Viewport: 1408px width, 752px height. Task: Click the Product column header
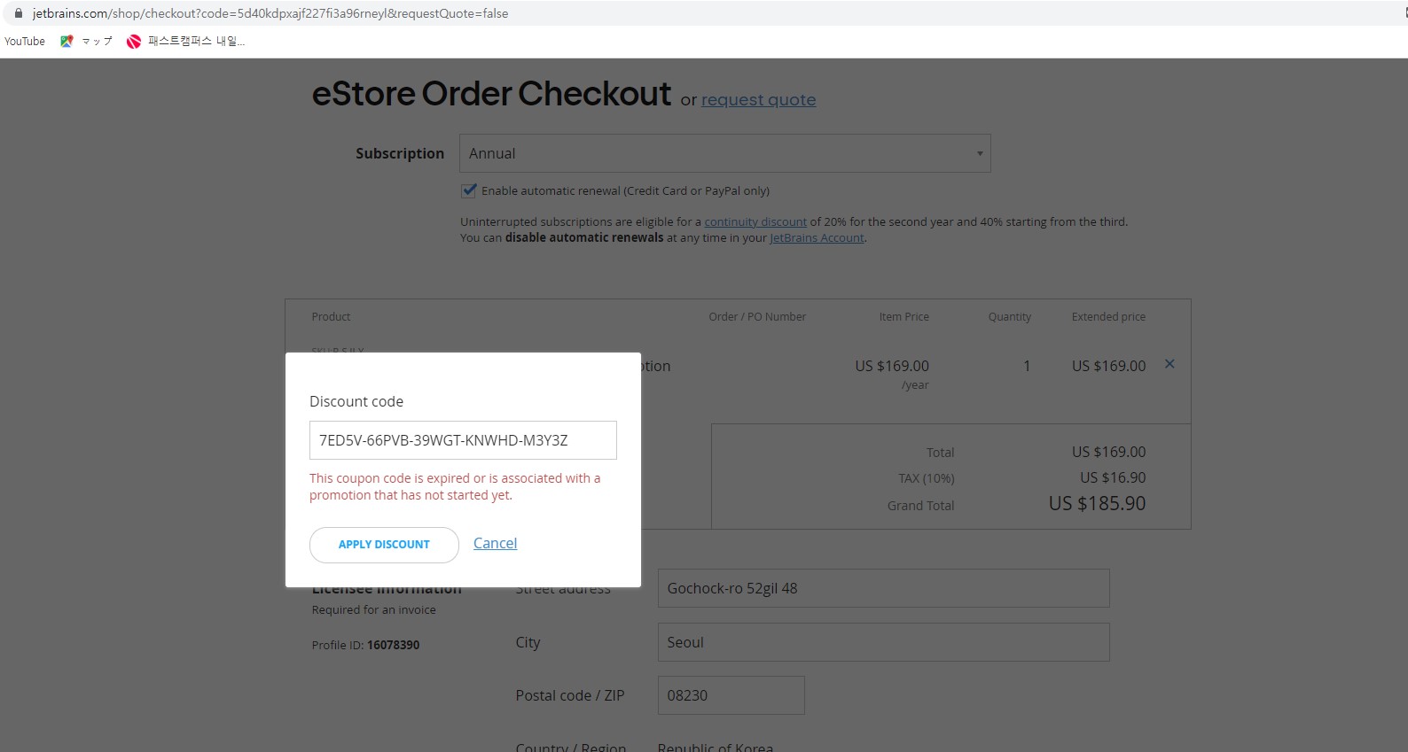pos(331,316)
